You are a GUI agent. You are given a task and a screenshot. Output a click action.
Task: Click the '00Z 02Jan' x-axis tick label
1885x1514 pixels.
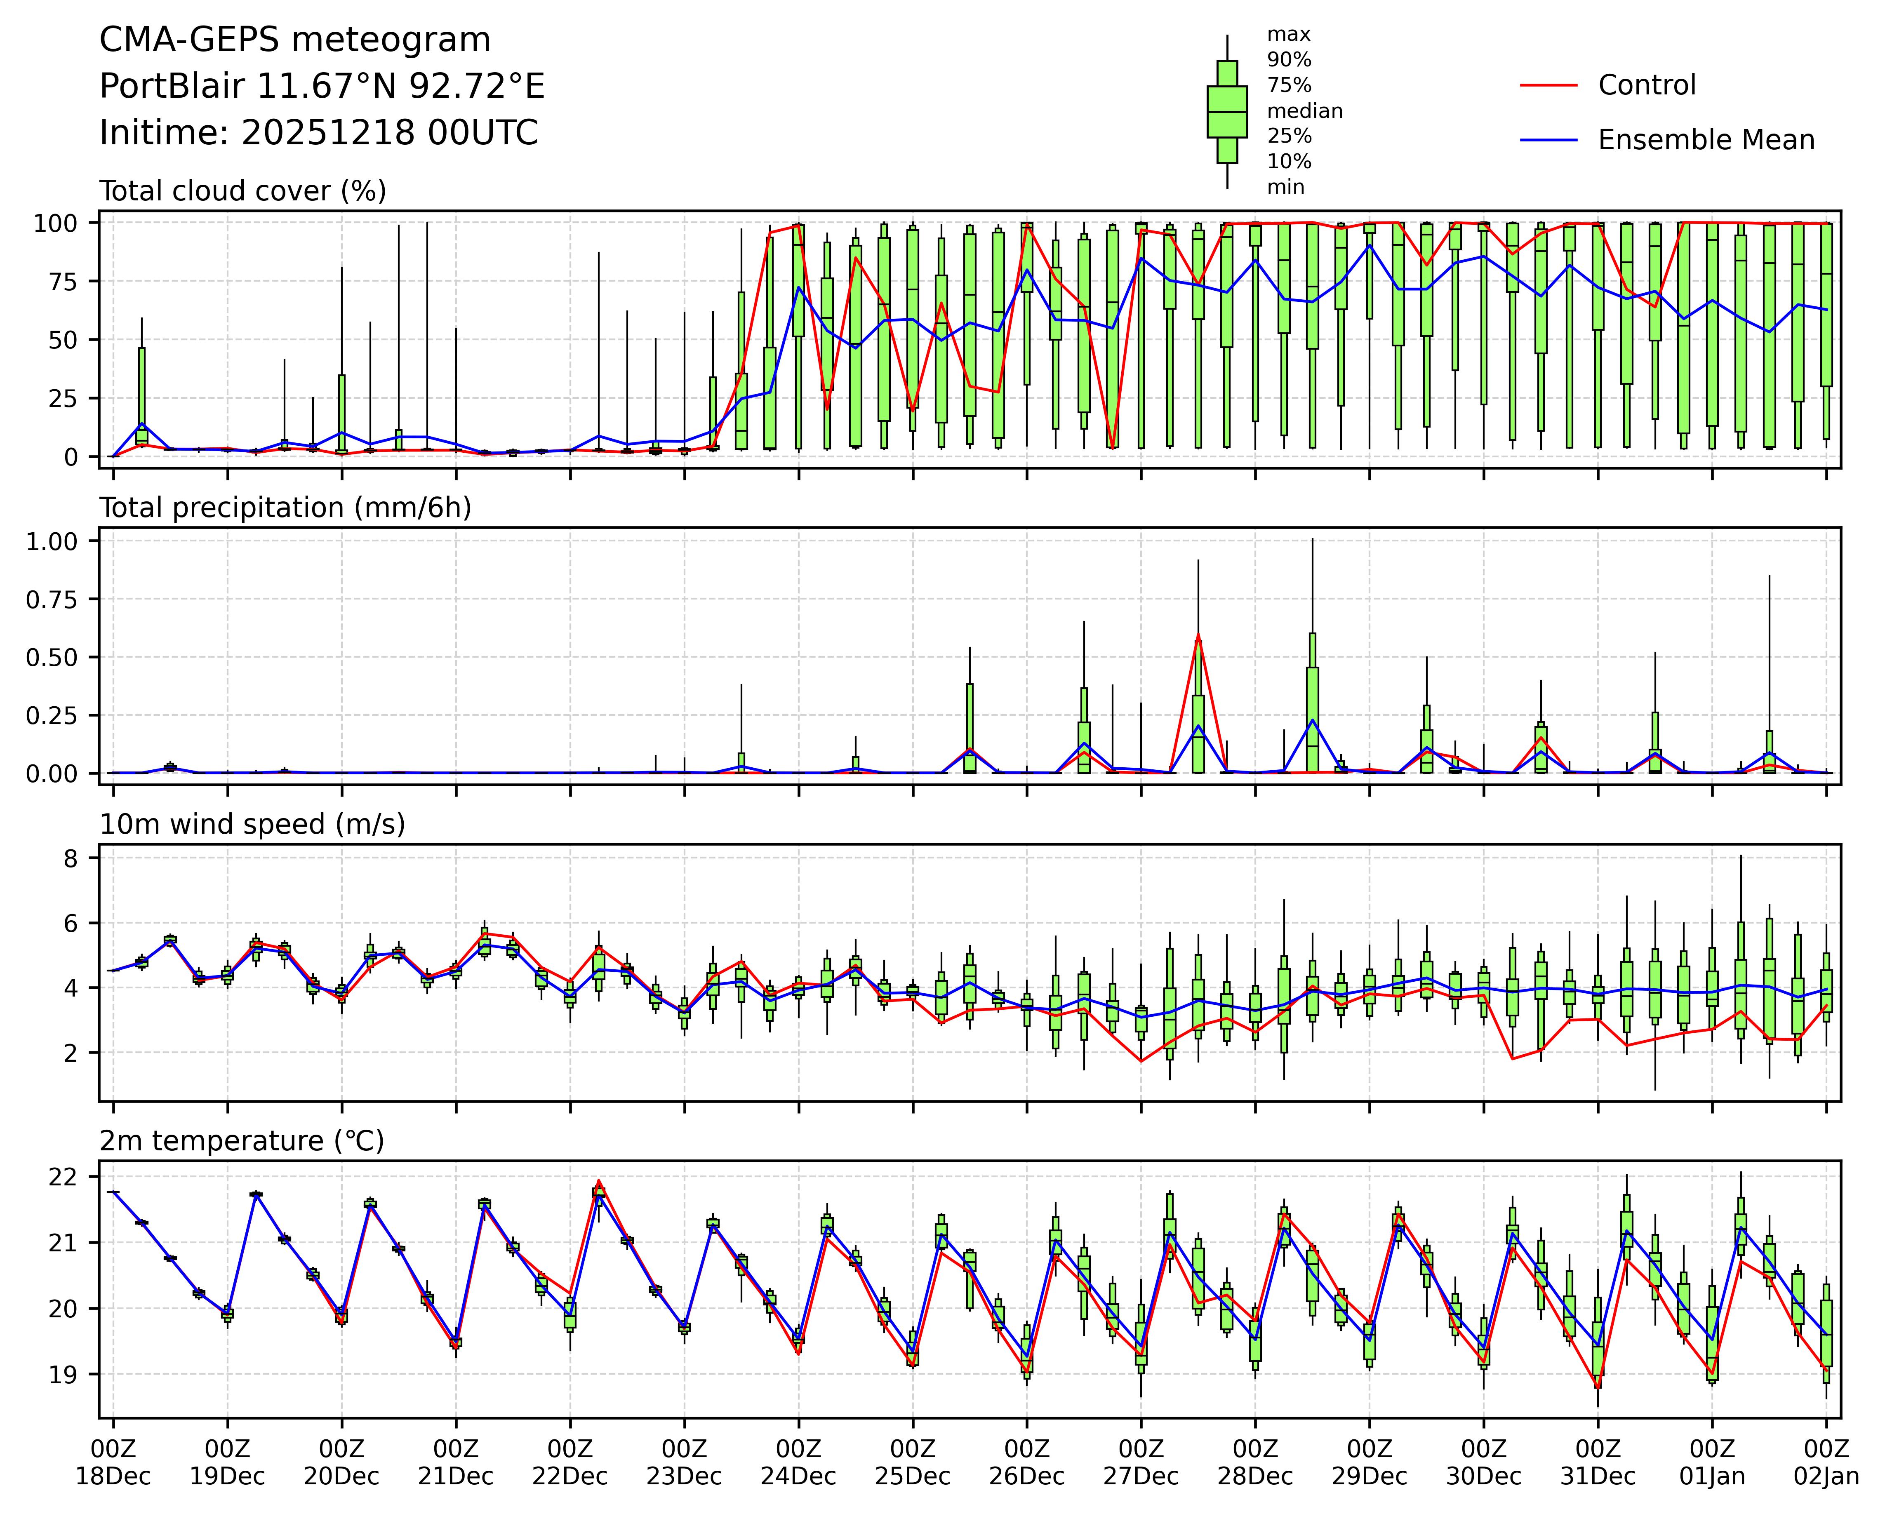(1826, 1462)
